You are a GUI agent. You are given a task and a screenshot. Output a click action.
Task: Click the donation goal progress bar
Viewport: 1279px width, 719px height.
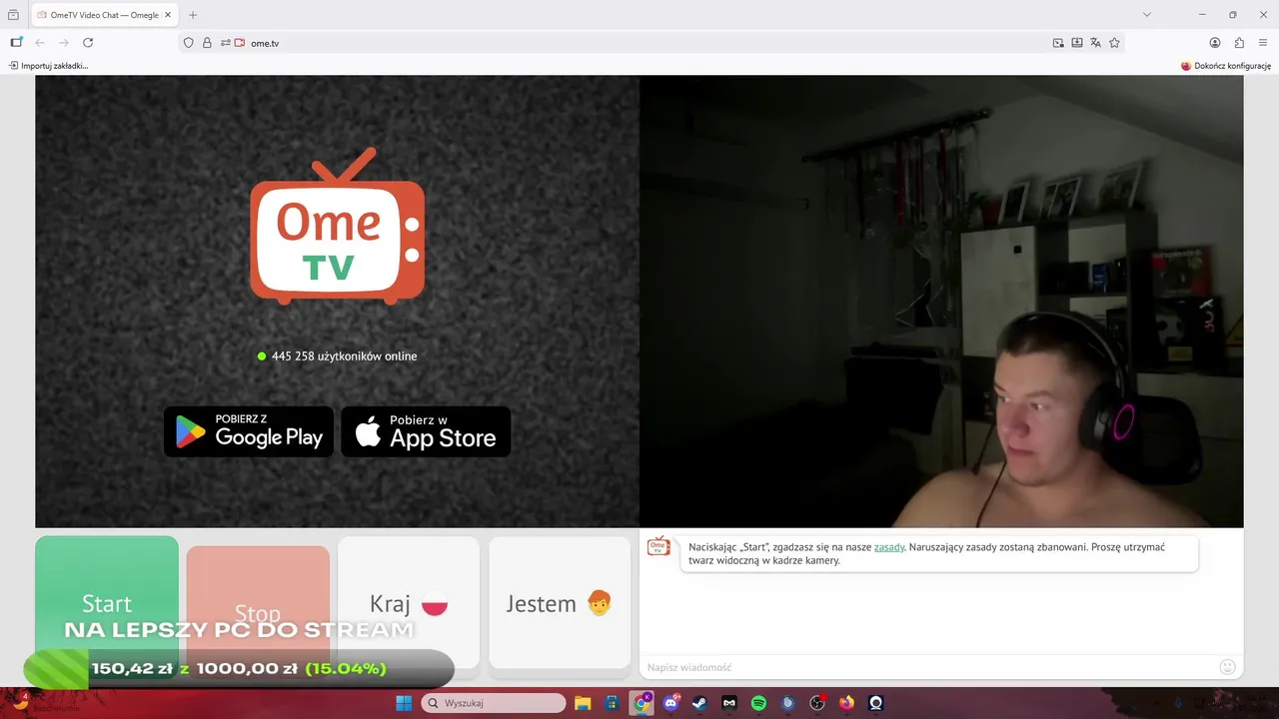point(239,669)
